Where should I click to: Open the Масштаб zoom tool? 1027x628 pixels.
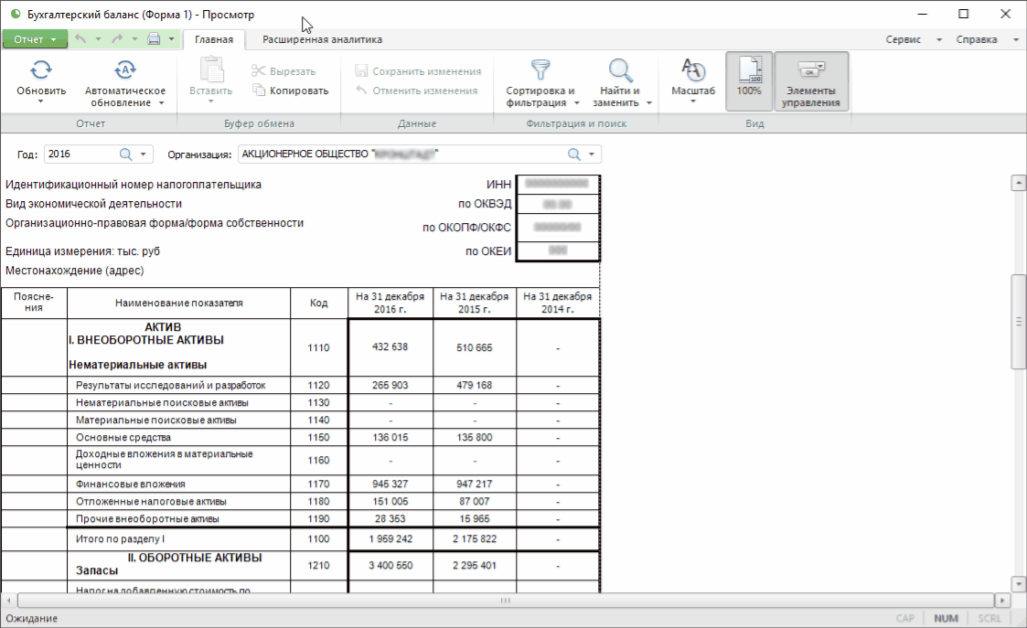[x=693, y=70]
